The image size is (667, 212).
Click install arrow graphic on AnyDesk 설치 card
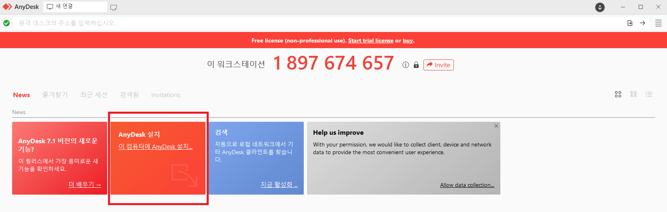click(184, 175)
